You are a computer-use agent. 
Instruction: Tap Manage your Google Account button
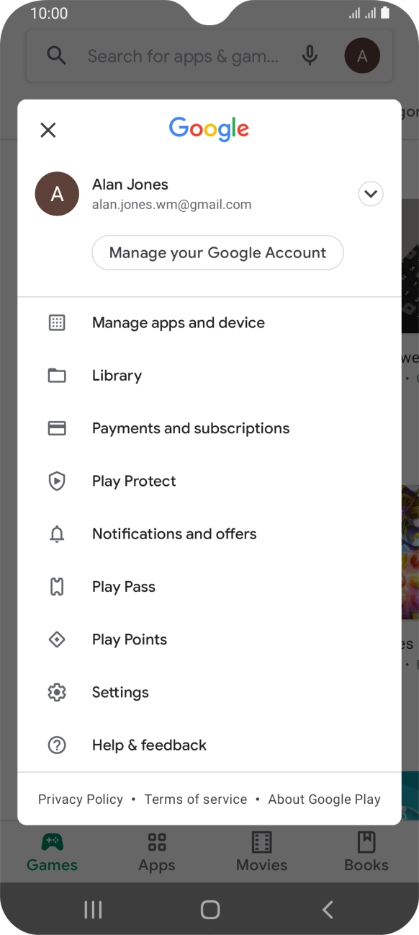tap(218, 253)
